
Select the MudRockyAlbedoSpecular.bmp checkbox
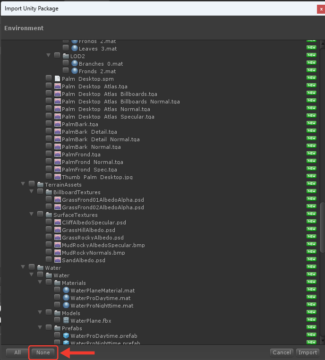tap(49, 245)
